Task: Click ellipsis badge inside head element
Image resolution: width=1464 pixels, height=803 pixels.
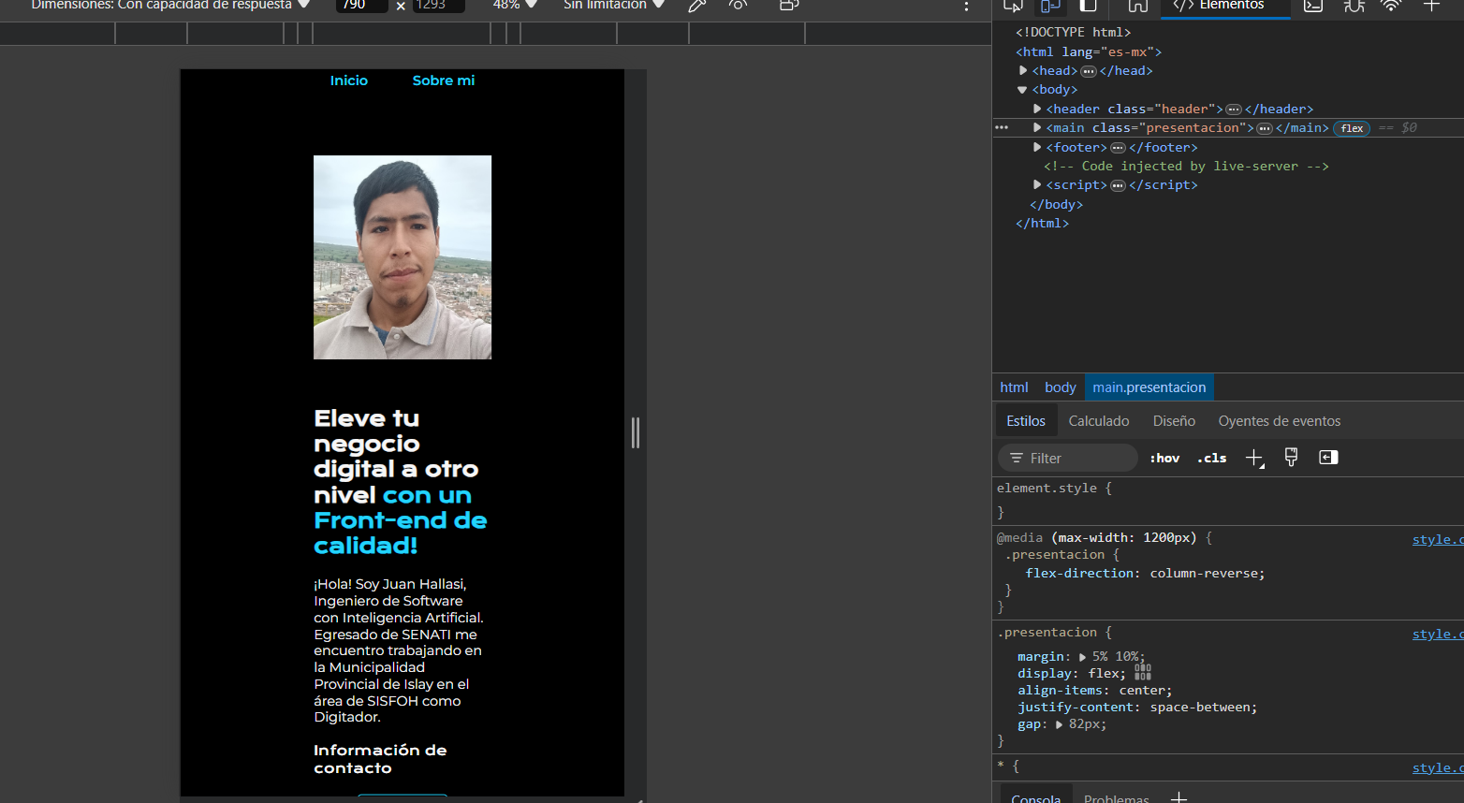Action: click(1089, 71)
